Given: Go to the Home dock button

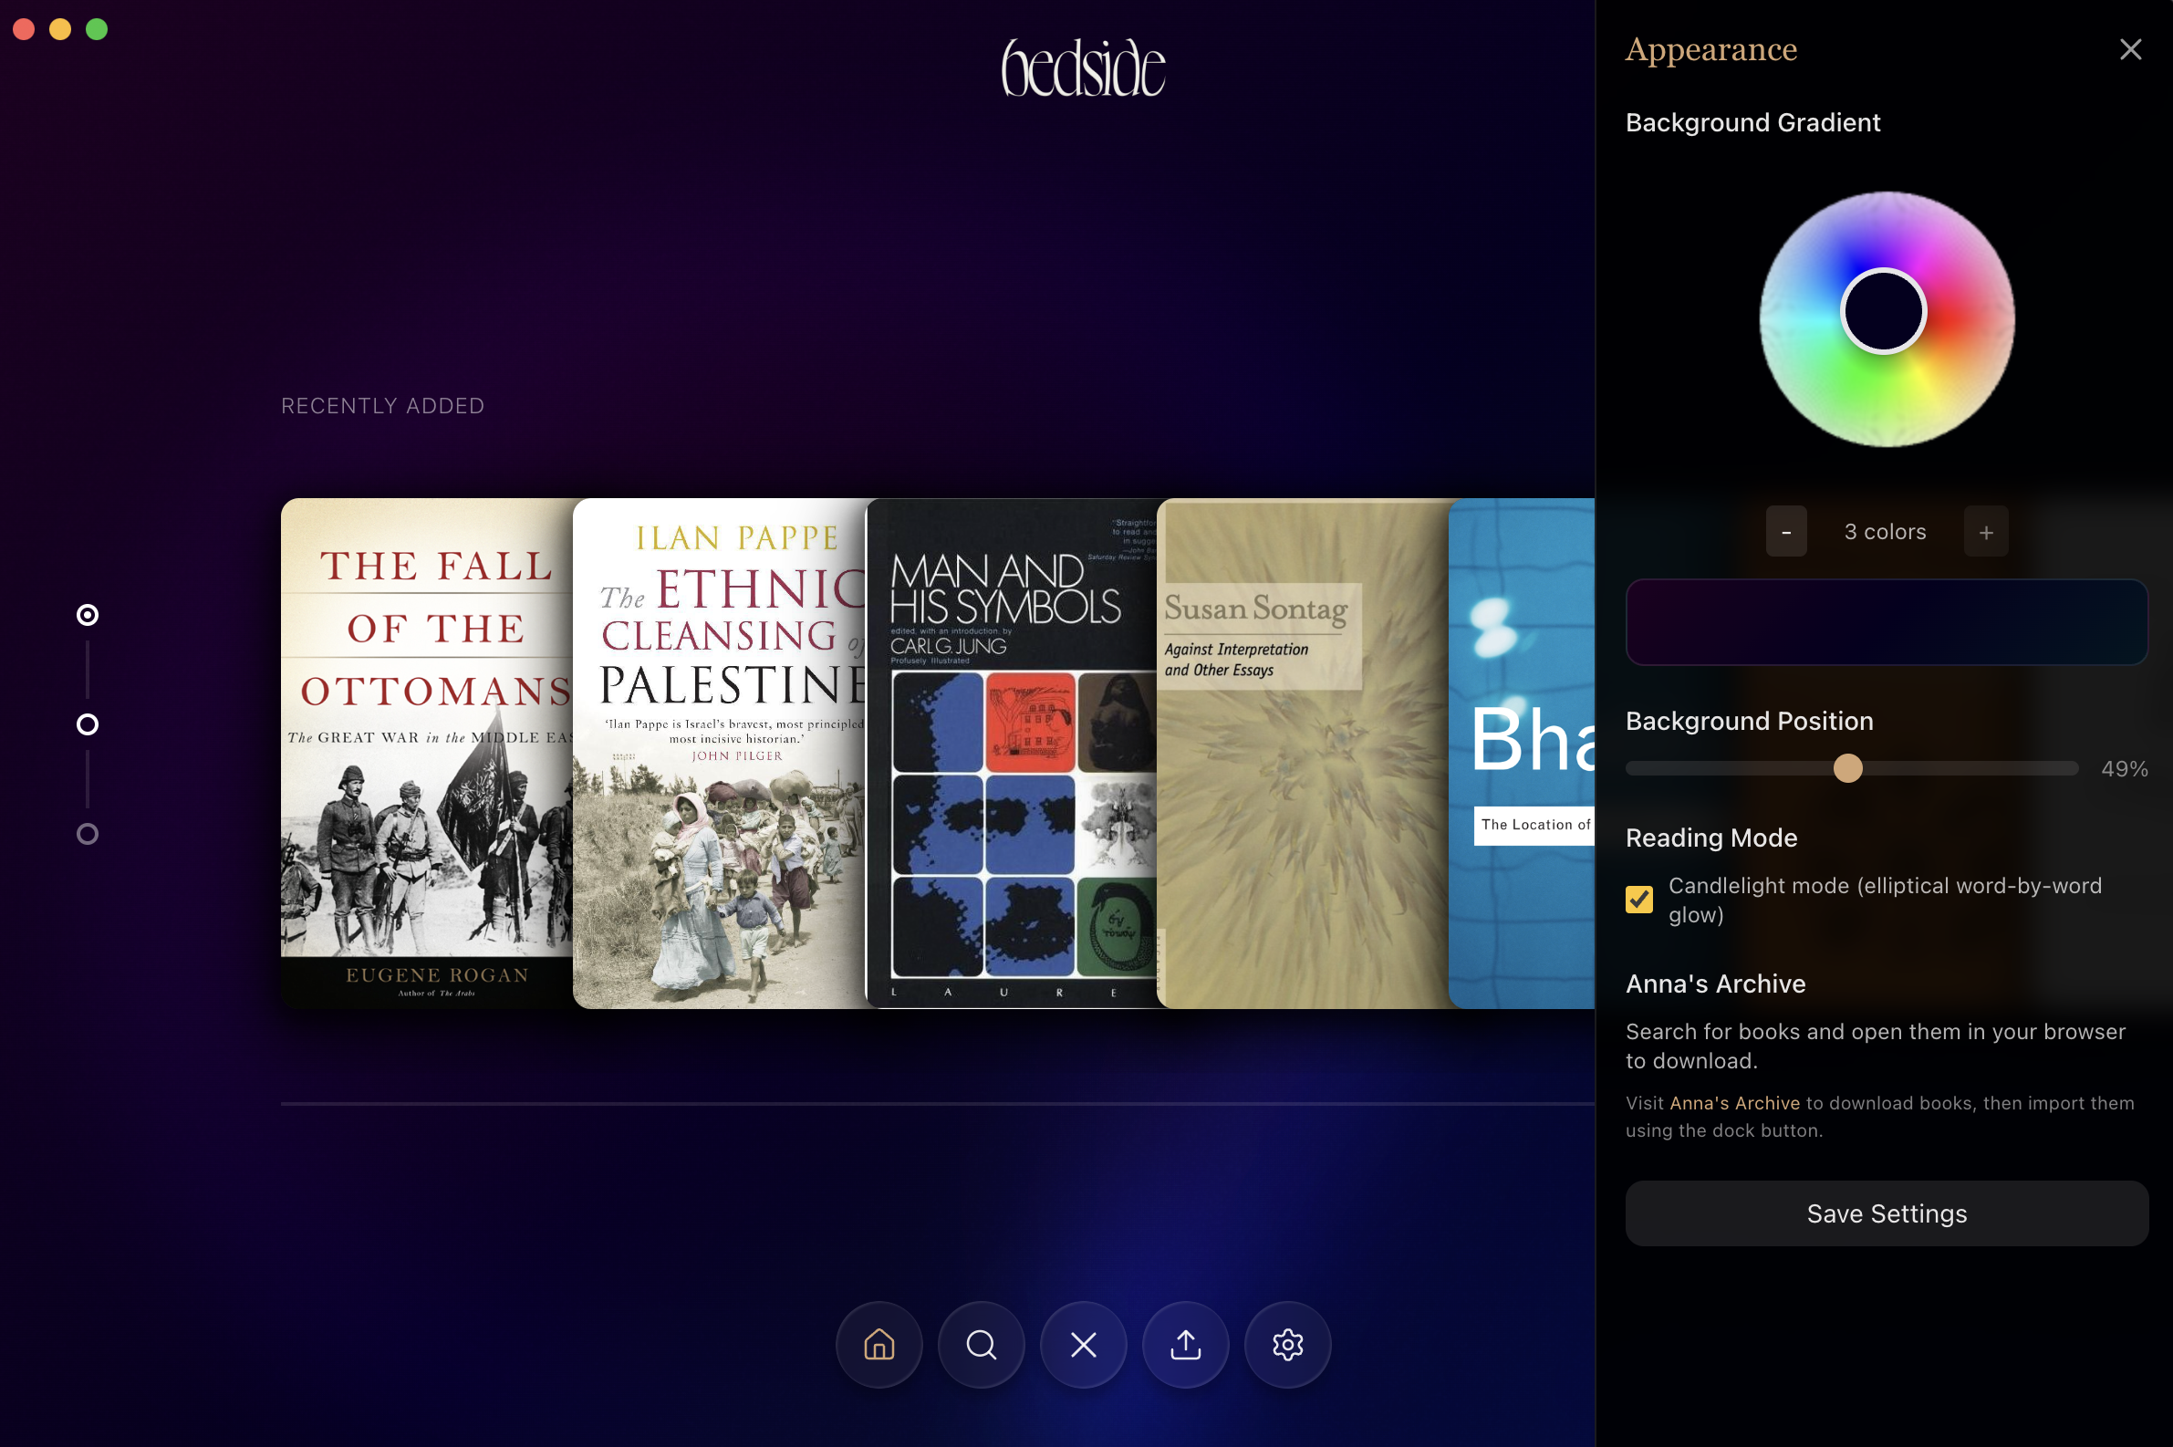Looking at the screenshot, I should tap(879, 1345).
